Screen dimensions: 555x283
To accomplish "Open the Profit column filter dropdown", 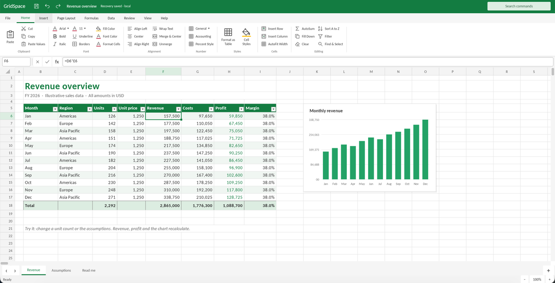I will [241, 108].
